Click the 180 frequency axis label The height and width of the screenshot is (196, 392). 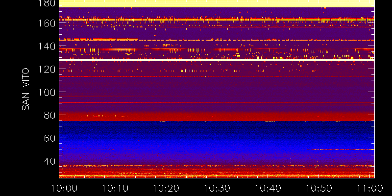46,3
